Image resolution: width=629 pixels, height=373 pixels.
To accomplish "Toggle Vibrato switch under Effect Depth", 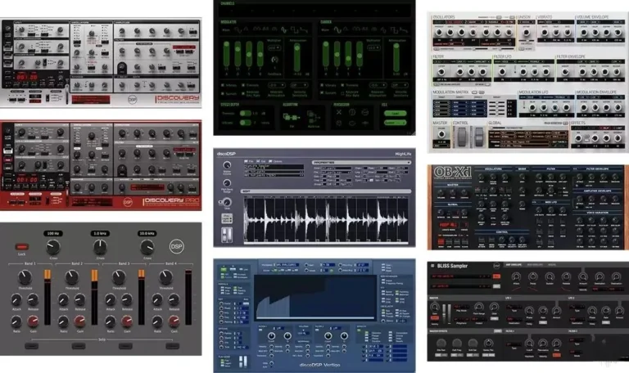I will [246, 123].
